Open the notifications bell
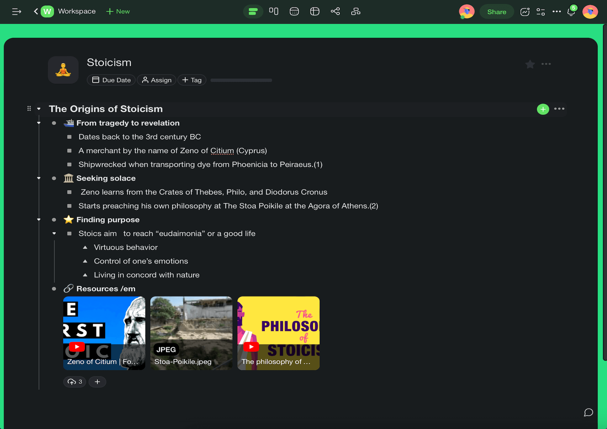The image size is (607, 429). (571, 12)
